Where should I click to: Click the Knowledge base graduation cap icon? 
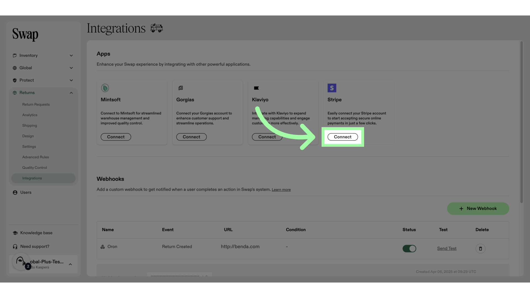[x=15, y=233]
